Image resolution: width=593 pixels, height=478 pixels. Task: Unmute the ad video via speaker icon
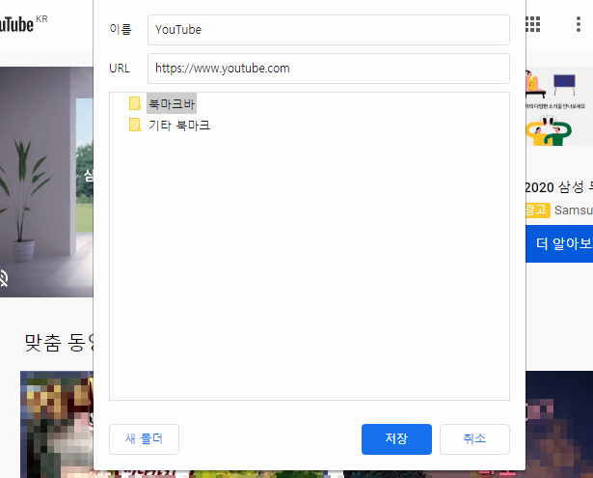(4, 278)
